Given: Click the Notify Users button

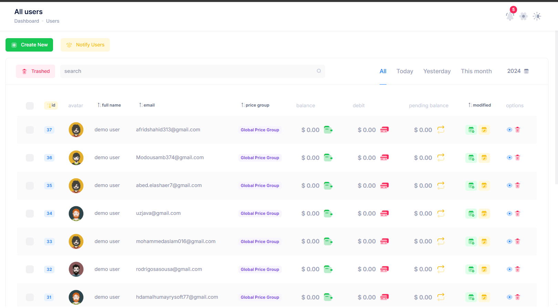Looking at the screenshot, I should (85, 45).
